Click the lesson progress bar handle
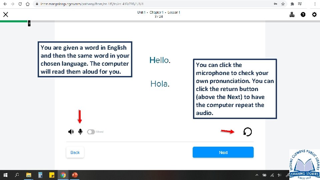Screen dimensions: 320x180 tap(29, 23)
